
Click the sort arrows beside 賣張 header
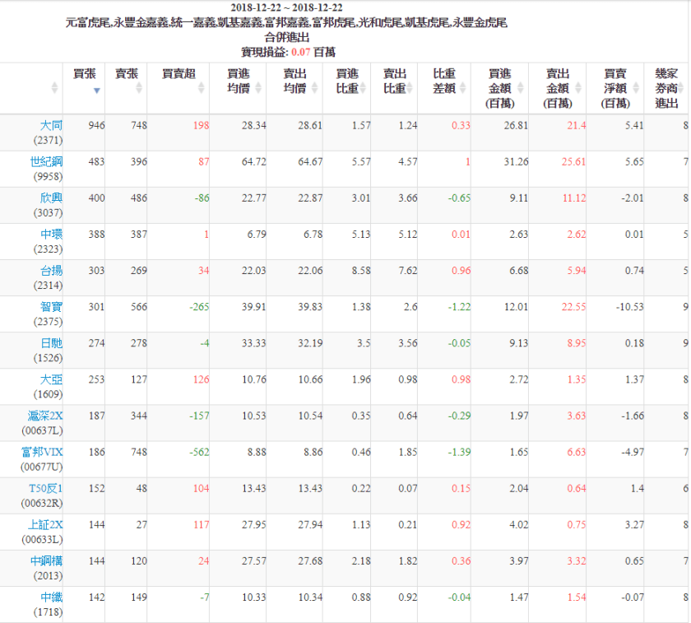(139, 88)
